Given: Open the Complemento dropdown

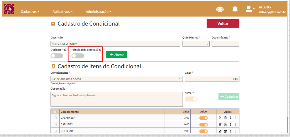Looking at the screenshot, I should tap(116, 79).
